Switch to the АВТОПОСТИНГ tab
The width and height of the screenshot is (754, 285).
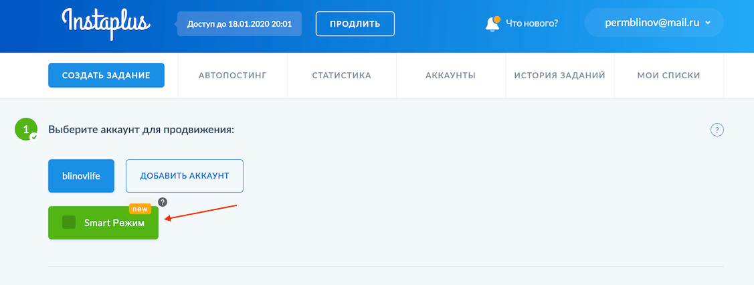(x=233, y=76)
